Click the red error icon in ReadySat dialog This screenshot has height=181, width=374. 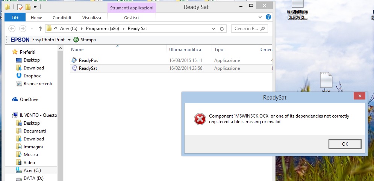[x=200, y=119]
